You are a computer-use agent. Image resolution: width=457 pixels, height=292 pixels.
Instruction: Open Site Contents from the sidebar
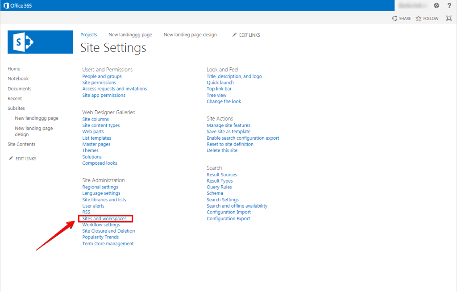pos(21,144)
